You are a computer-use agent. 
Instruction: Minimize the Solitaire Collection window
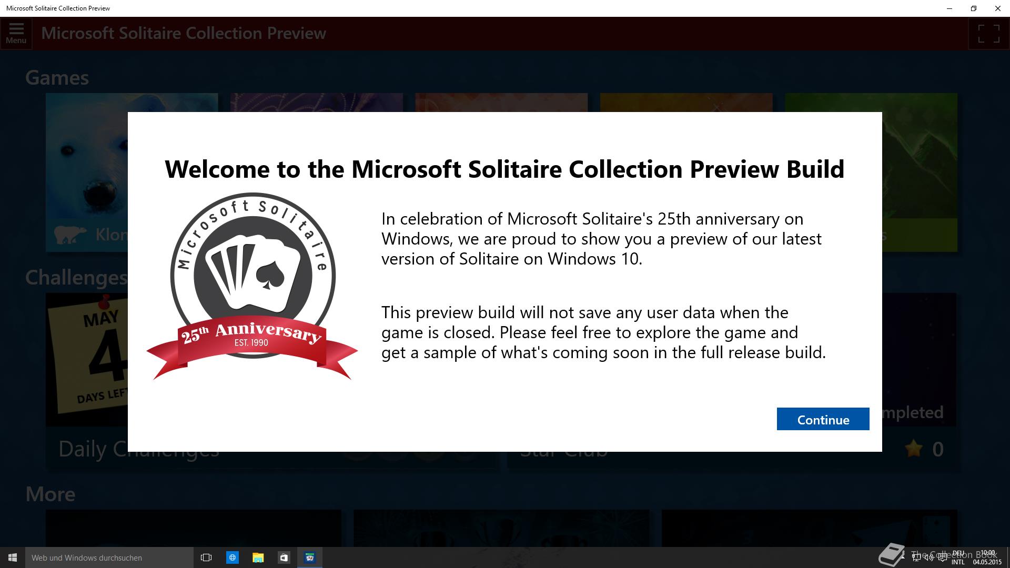point(950,8)
